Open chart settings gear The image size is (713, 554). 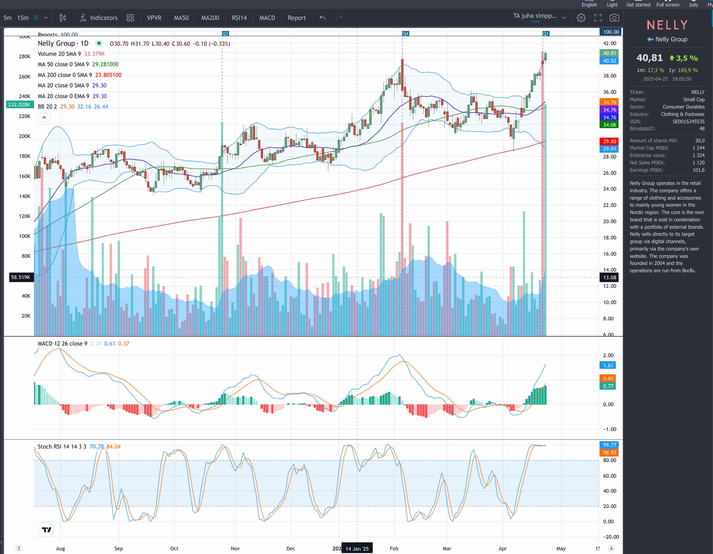click(x=581, y=18)
